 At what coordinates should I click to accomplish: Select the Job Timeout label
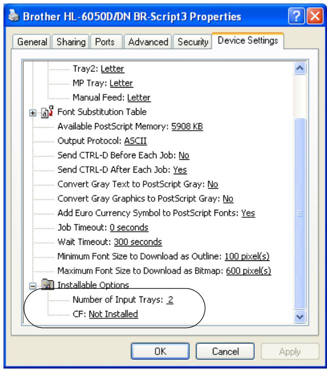pyautogui.click(x=82, y=228)
